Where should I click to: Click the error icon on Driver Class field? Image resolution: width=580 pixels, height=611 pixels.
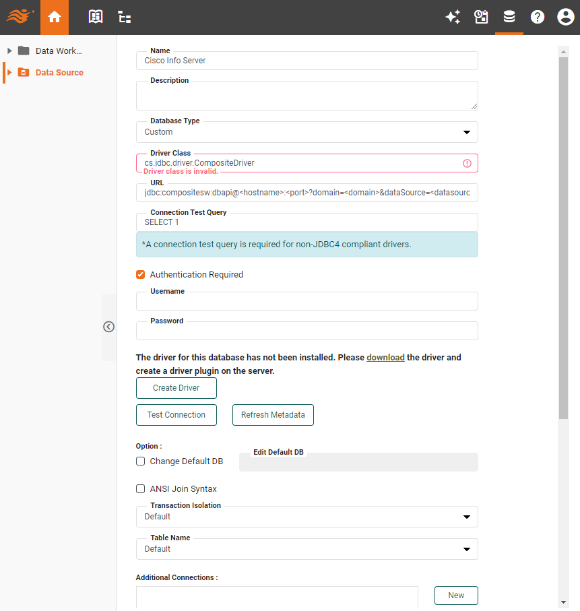click(468, 162)
